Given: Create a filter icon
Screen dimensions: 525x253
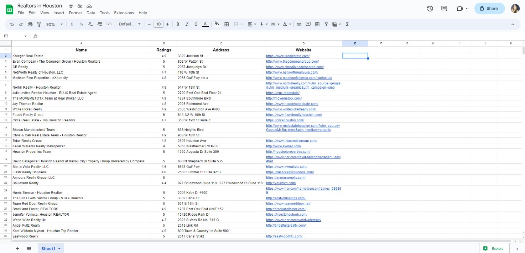Looking at the screenshot, I should 326,24.
